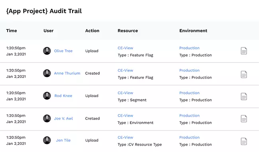Click the timestamp in Jen Tile row
259x152 pixels.
pyautogui.click(x=16, y=140)
